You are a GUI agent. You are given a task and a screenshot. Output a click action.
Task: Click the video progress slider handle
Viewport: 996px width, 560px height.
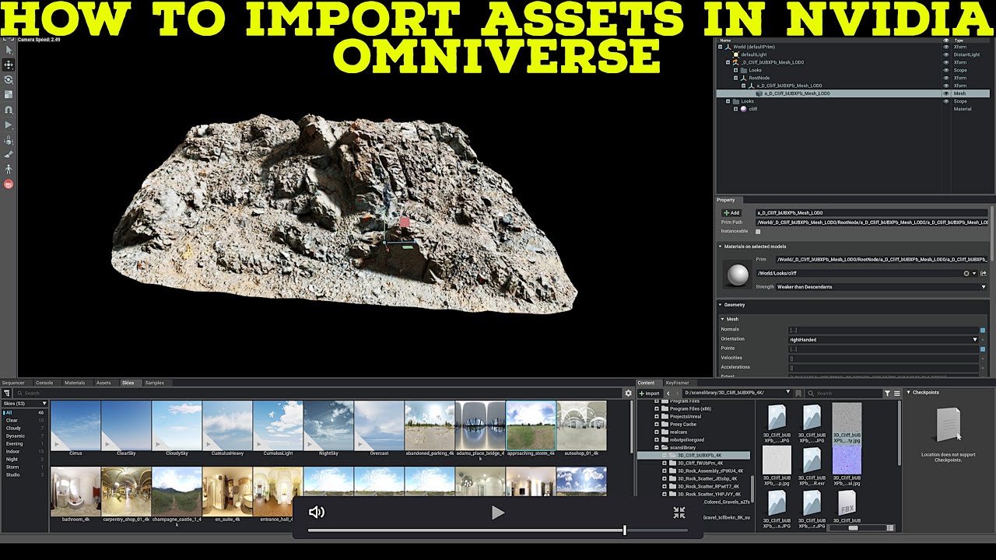[x=625, y=530]
